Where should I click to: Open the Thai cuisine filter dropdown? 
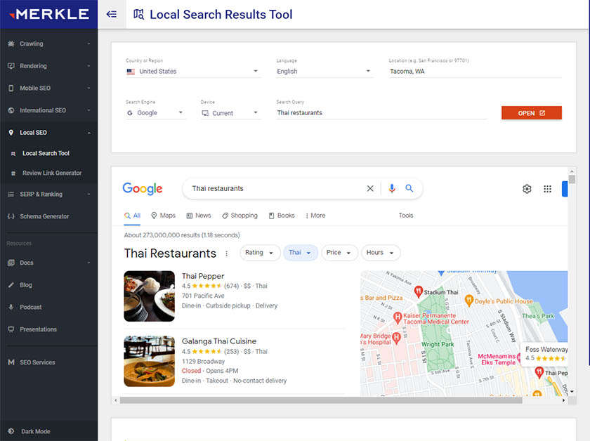point(301,253)
